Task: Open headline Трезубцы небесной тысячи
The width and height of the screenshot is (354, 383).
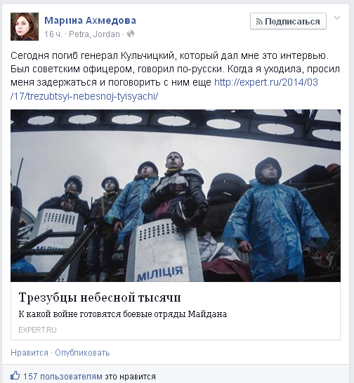Action: pos(100,297)
